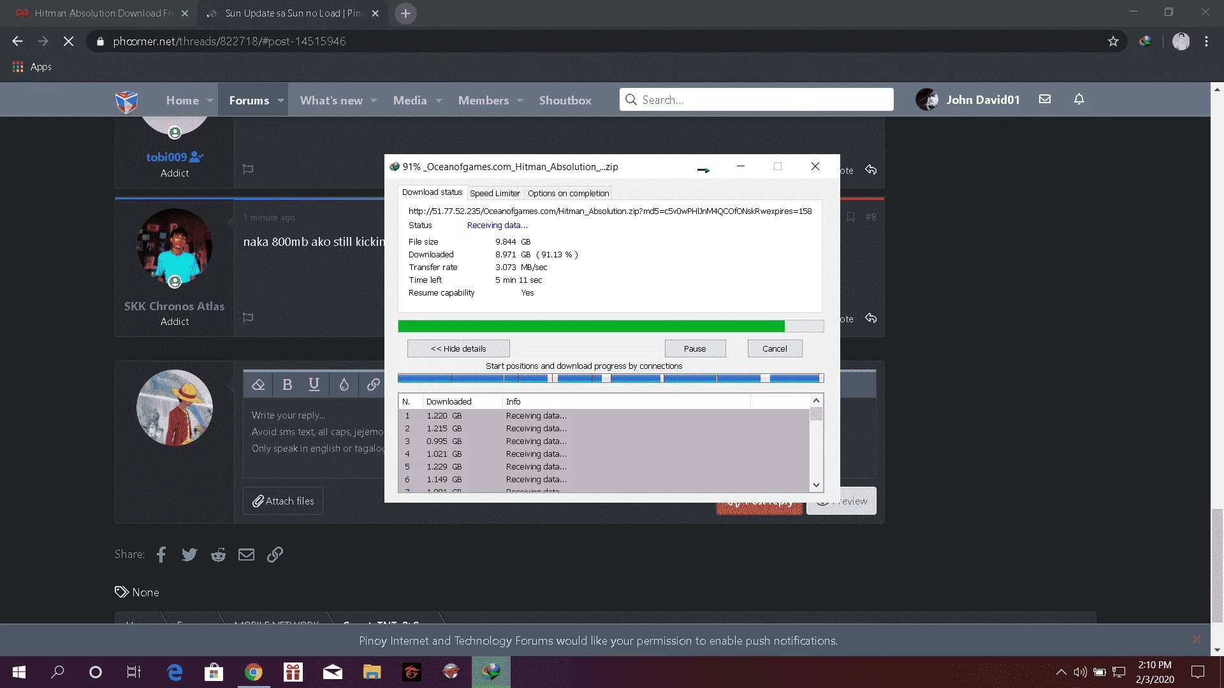Click the forum logo icon
The height and width of the screenshot is (688, 1224).
(x=126, y=101)
